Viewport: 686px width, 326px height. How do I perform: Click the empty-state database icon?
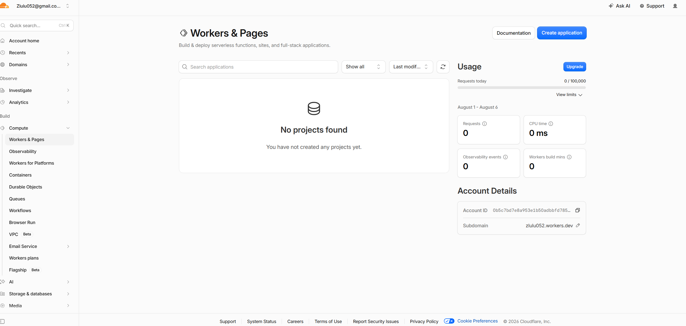[x=314, y=108]
